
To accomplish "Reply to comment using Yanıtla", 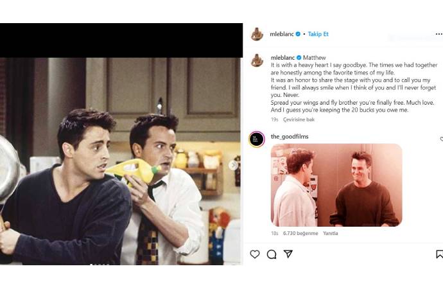I will coord(330,233).
